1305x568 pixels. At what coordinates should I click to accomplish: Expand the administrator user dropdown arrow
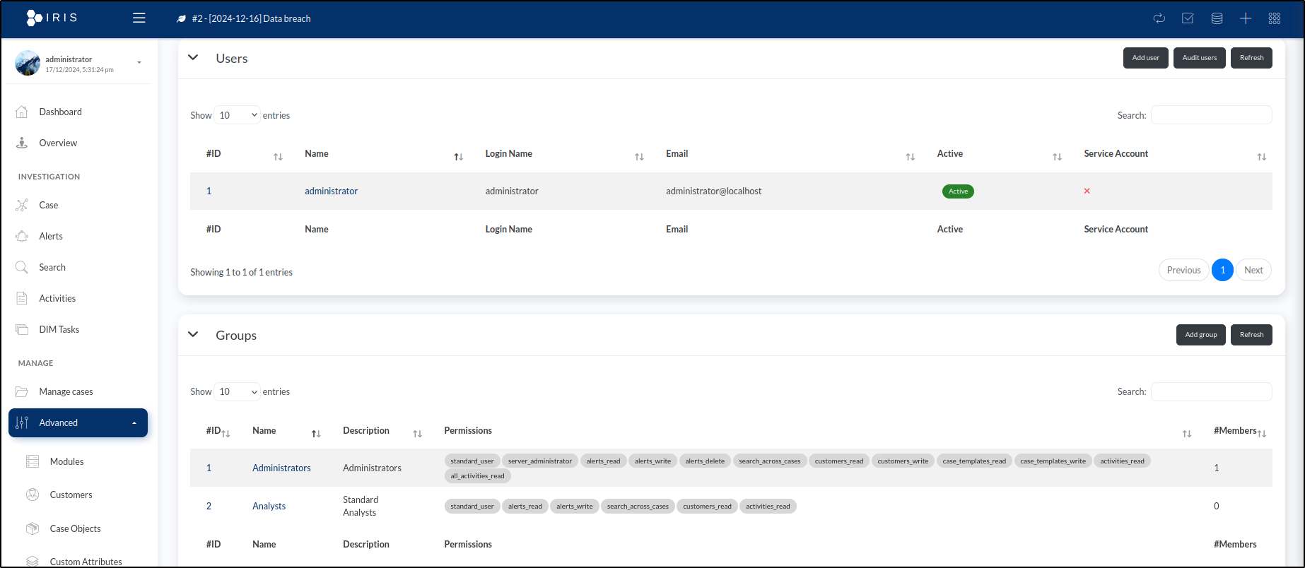click(x=139, y=62)
